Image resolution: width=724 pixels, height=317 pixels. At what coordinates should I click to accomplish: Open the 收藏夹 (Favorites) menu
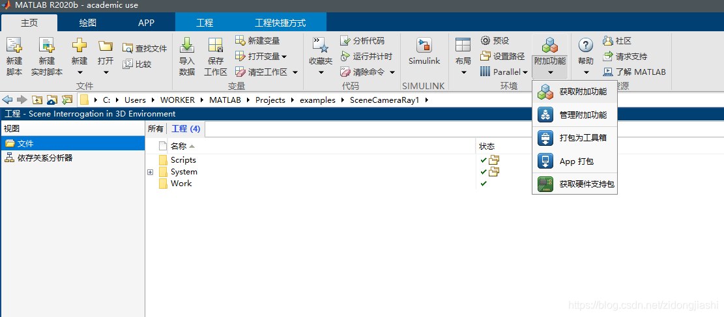pos(321,56)
